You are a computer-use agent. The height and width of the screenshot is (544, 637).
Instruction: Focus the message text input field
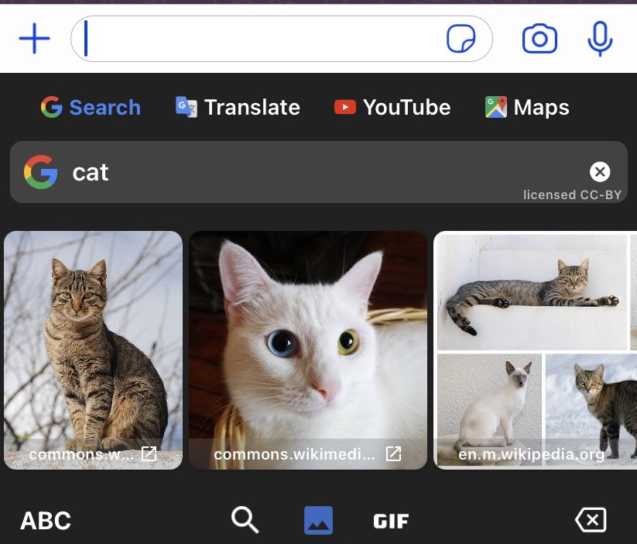pos(281,39)
